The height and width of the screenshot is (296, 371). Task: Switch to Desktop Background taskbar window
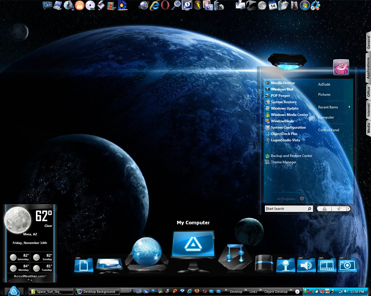point(98,291)
